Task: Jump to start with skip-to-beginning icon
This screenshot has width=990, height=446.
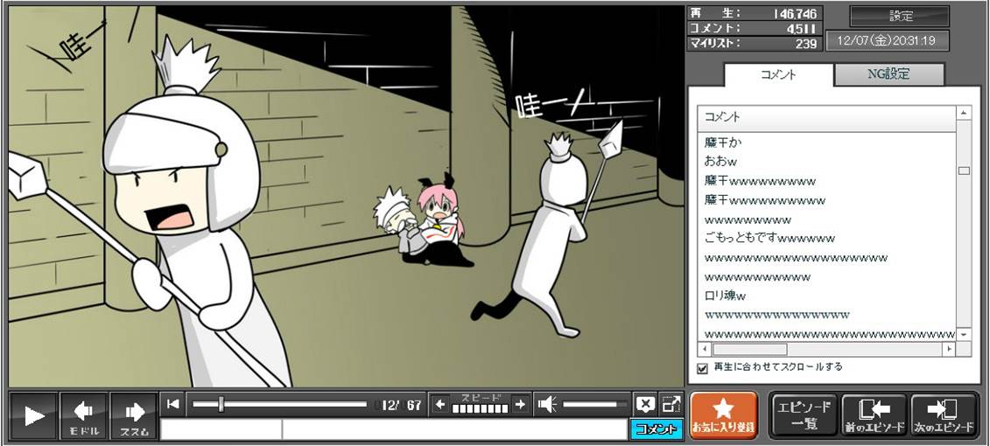Action: pyautogui.click(x=173, y=404)
